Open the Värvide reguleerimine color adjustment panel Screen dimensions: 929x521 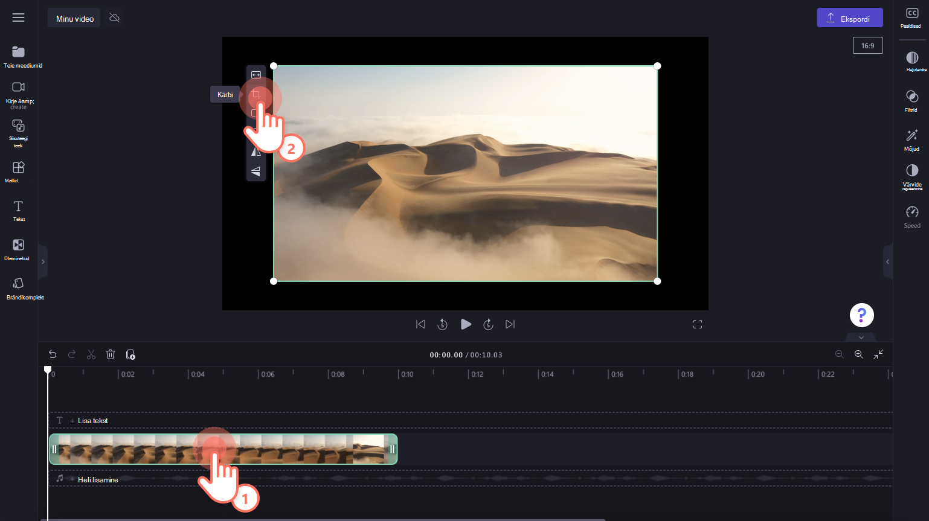tap(912, 177)
